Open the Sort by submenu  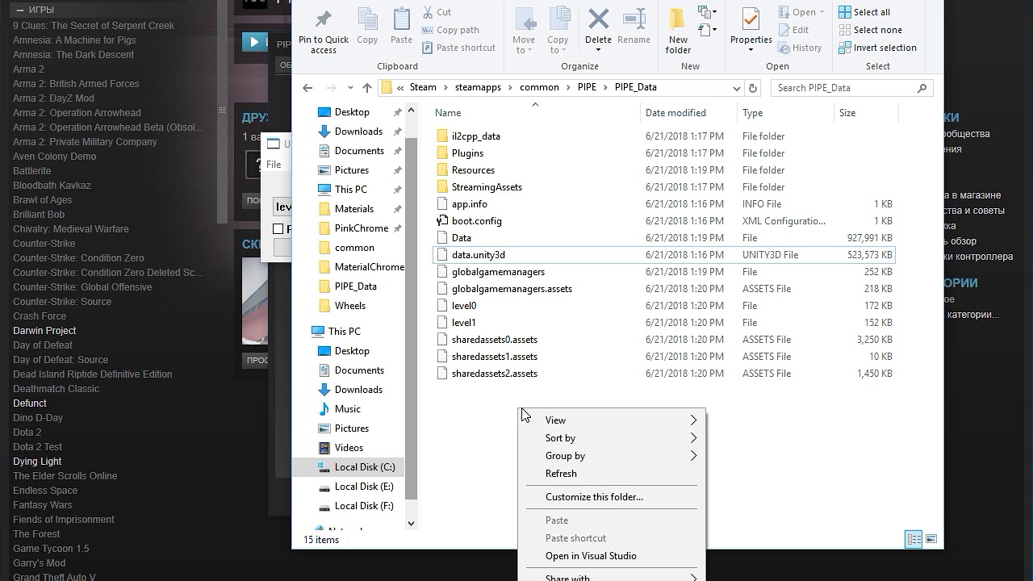(x=612, y=438)
